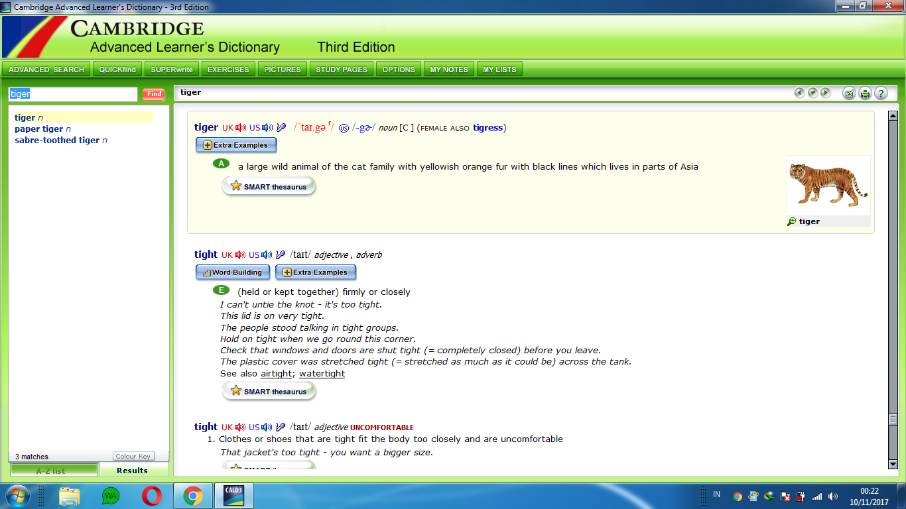Open OPTIONS menu

pos(399,70)
